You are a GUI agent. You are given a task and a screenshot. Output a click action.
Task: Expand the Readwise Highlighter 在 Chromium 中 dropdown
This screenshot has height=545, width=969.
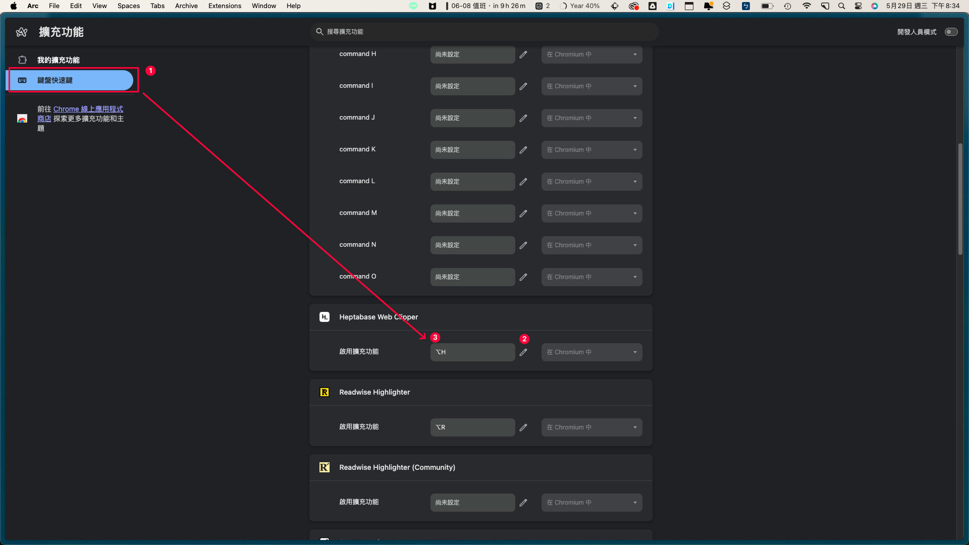[591, 427]
